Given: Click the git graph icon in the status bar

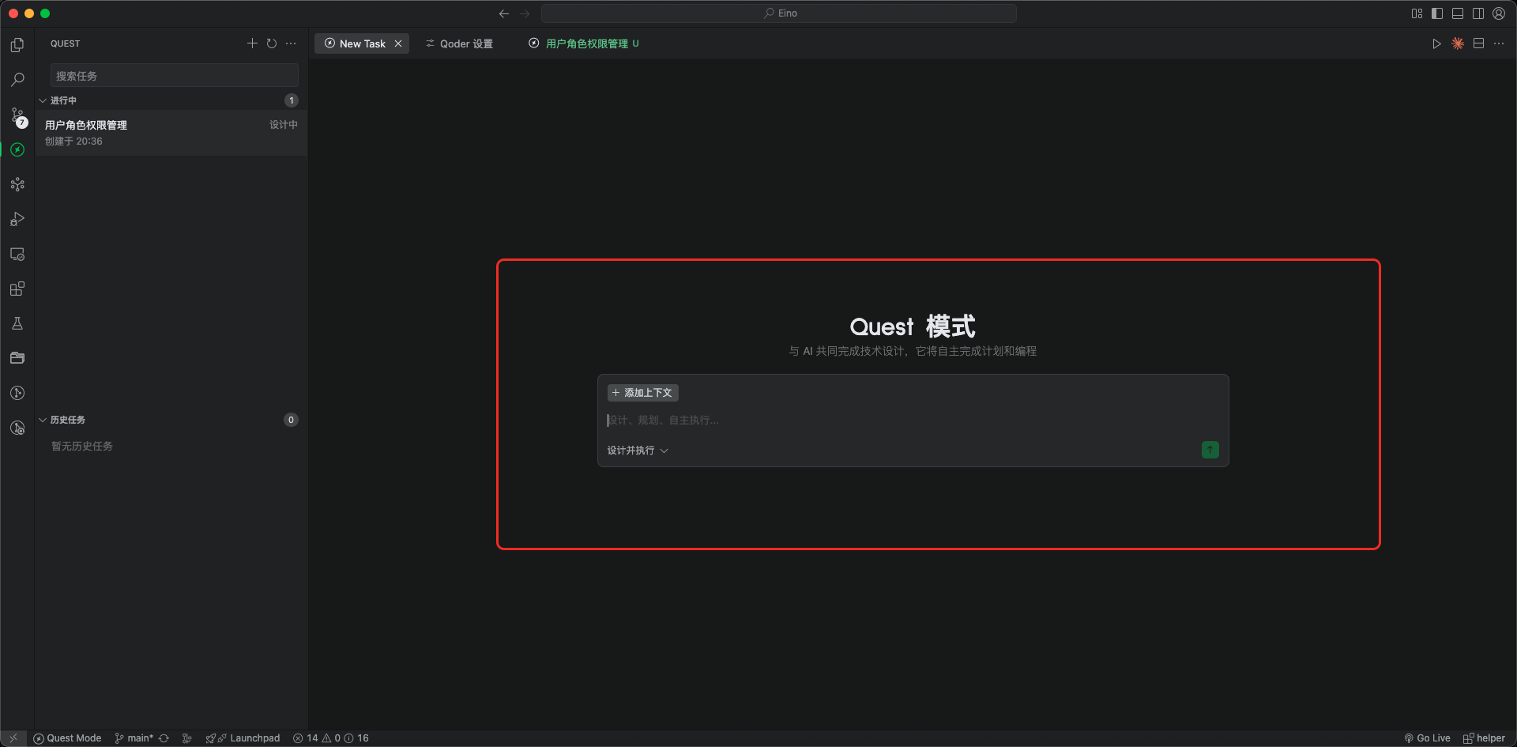Looking at the screenshot, I should point(187,738).
